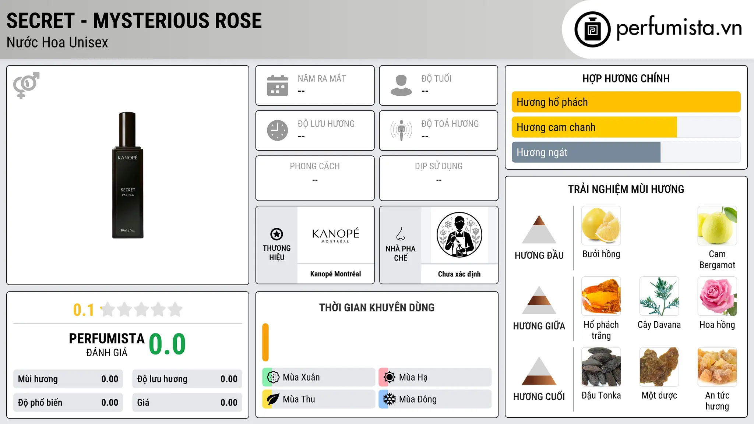This screenshot has height=424, width=754.
Task: Click the Giá score row
Action: 187,403
